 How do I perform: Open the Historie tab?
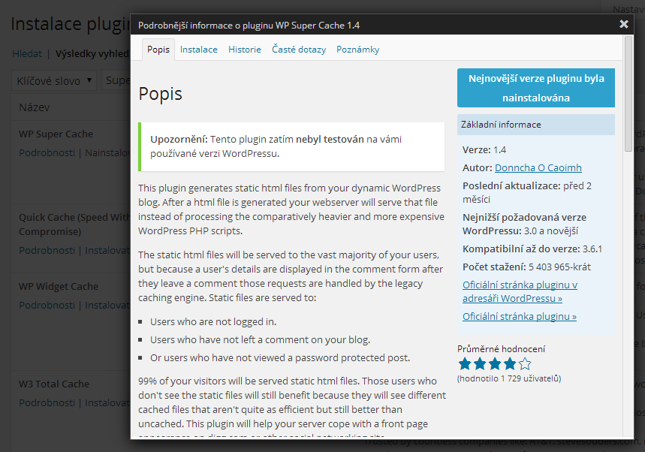[245, 50]
